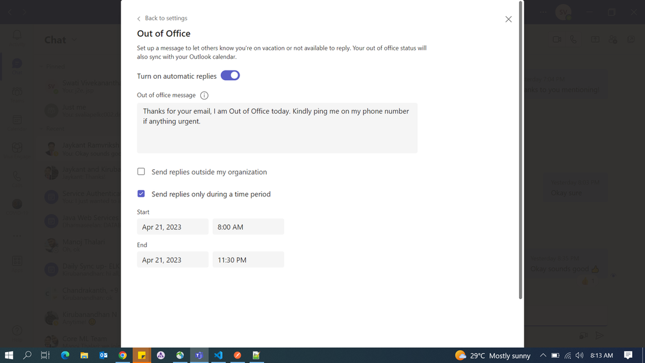The width and height of the screenshot is (645, 363).
Task: Open Notepad++ from the taskbar
Action: click(256, 355)
